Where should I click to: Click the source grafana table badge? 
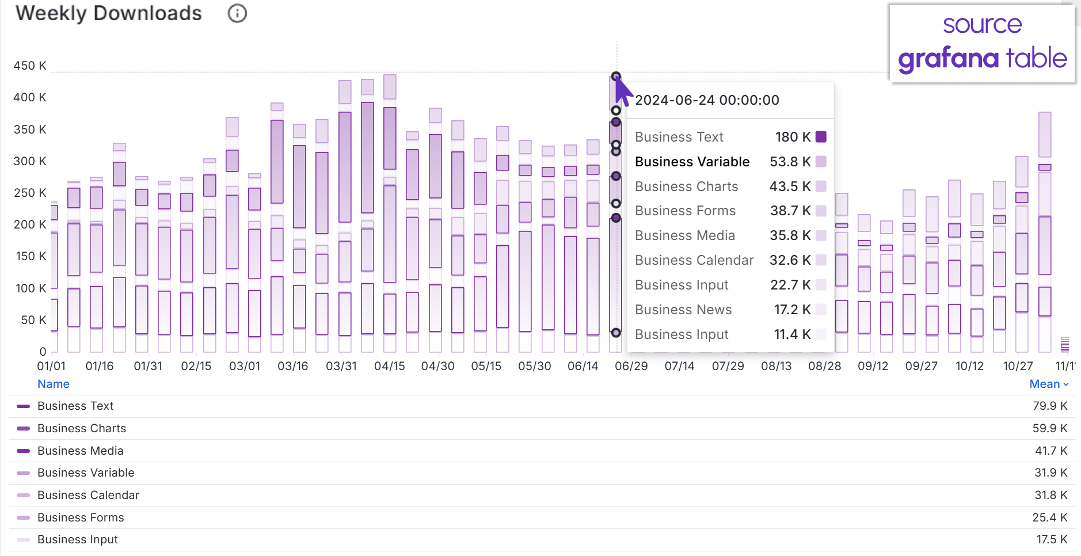982,43
